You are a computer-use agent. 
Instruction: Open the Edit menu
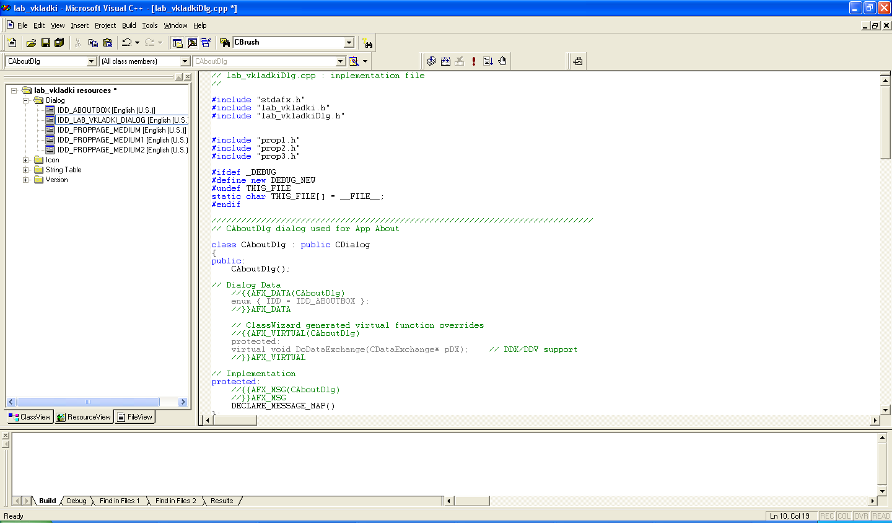(39, 25)
